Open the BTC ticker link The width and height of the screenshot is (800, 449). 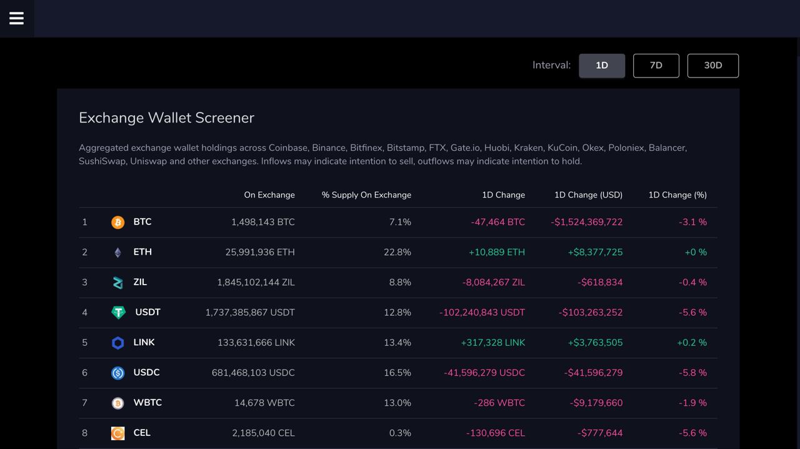point(142,222)
